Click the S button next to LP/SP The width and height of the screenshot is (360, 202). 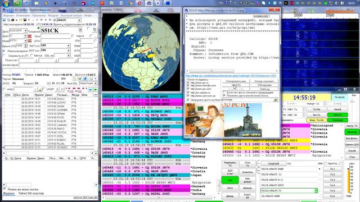[57, 90]
